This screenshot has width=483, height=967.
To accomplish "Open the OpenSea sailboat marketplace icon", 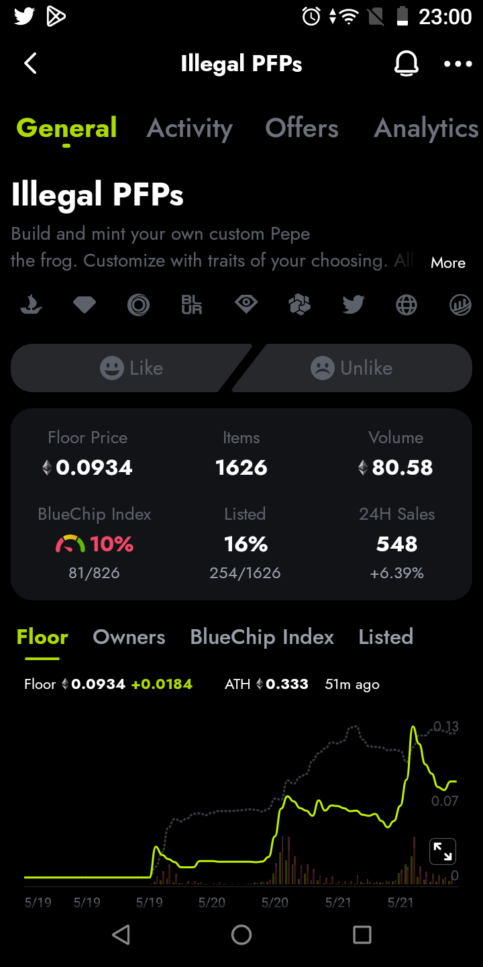I will 30,306.
